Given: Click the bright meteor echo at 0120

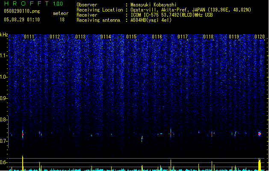Looking at the screenshot, I should pos(260,134).
